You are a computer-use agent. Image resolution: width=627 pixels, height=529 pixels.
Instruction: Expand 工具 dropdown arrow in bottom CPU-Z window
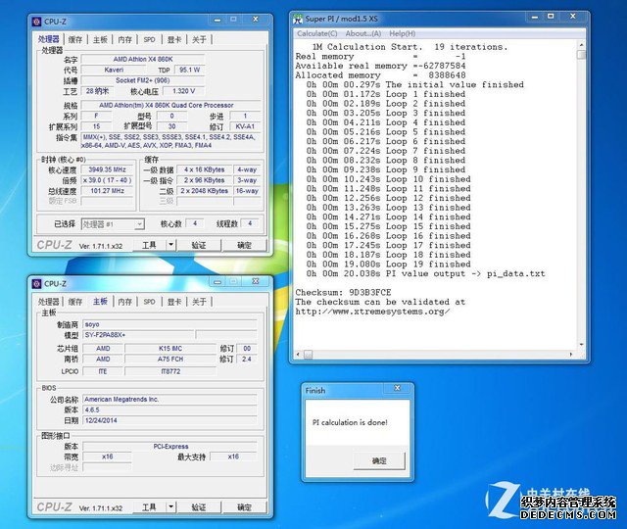pyautogui.click(x=170, y=507)
